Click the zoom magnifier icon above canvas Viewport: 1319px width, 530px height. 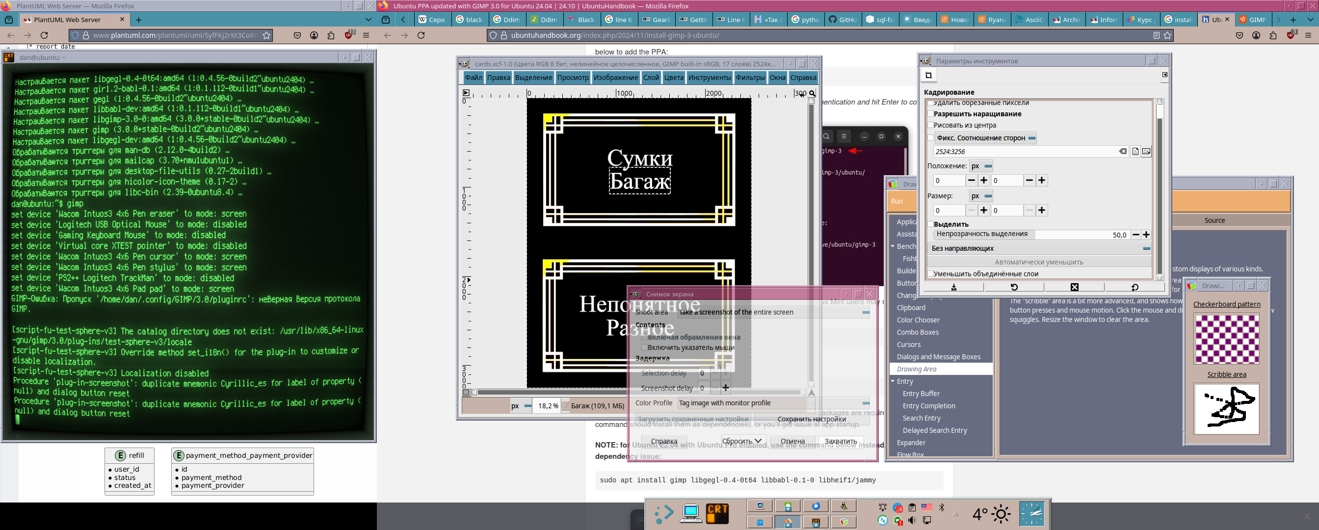coord(812,93)
